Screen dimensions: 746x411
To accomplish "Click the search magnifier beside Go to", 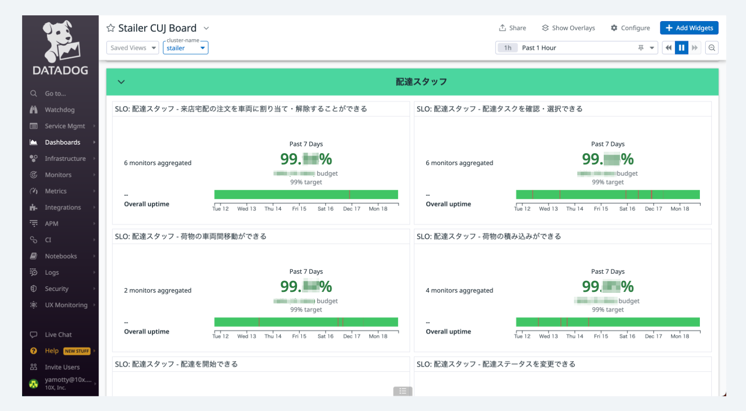I will coord(34,94).
